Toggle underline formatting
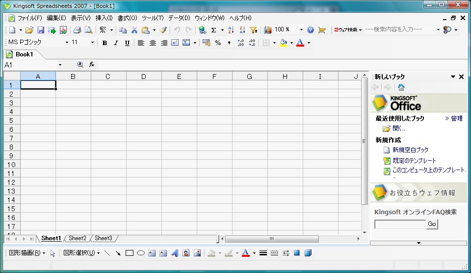Image resolution: width=471 pixels, height=273 pixels. point(127,43)
